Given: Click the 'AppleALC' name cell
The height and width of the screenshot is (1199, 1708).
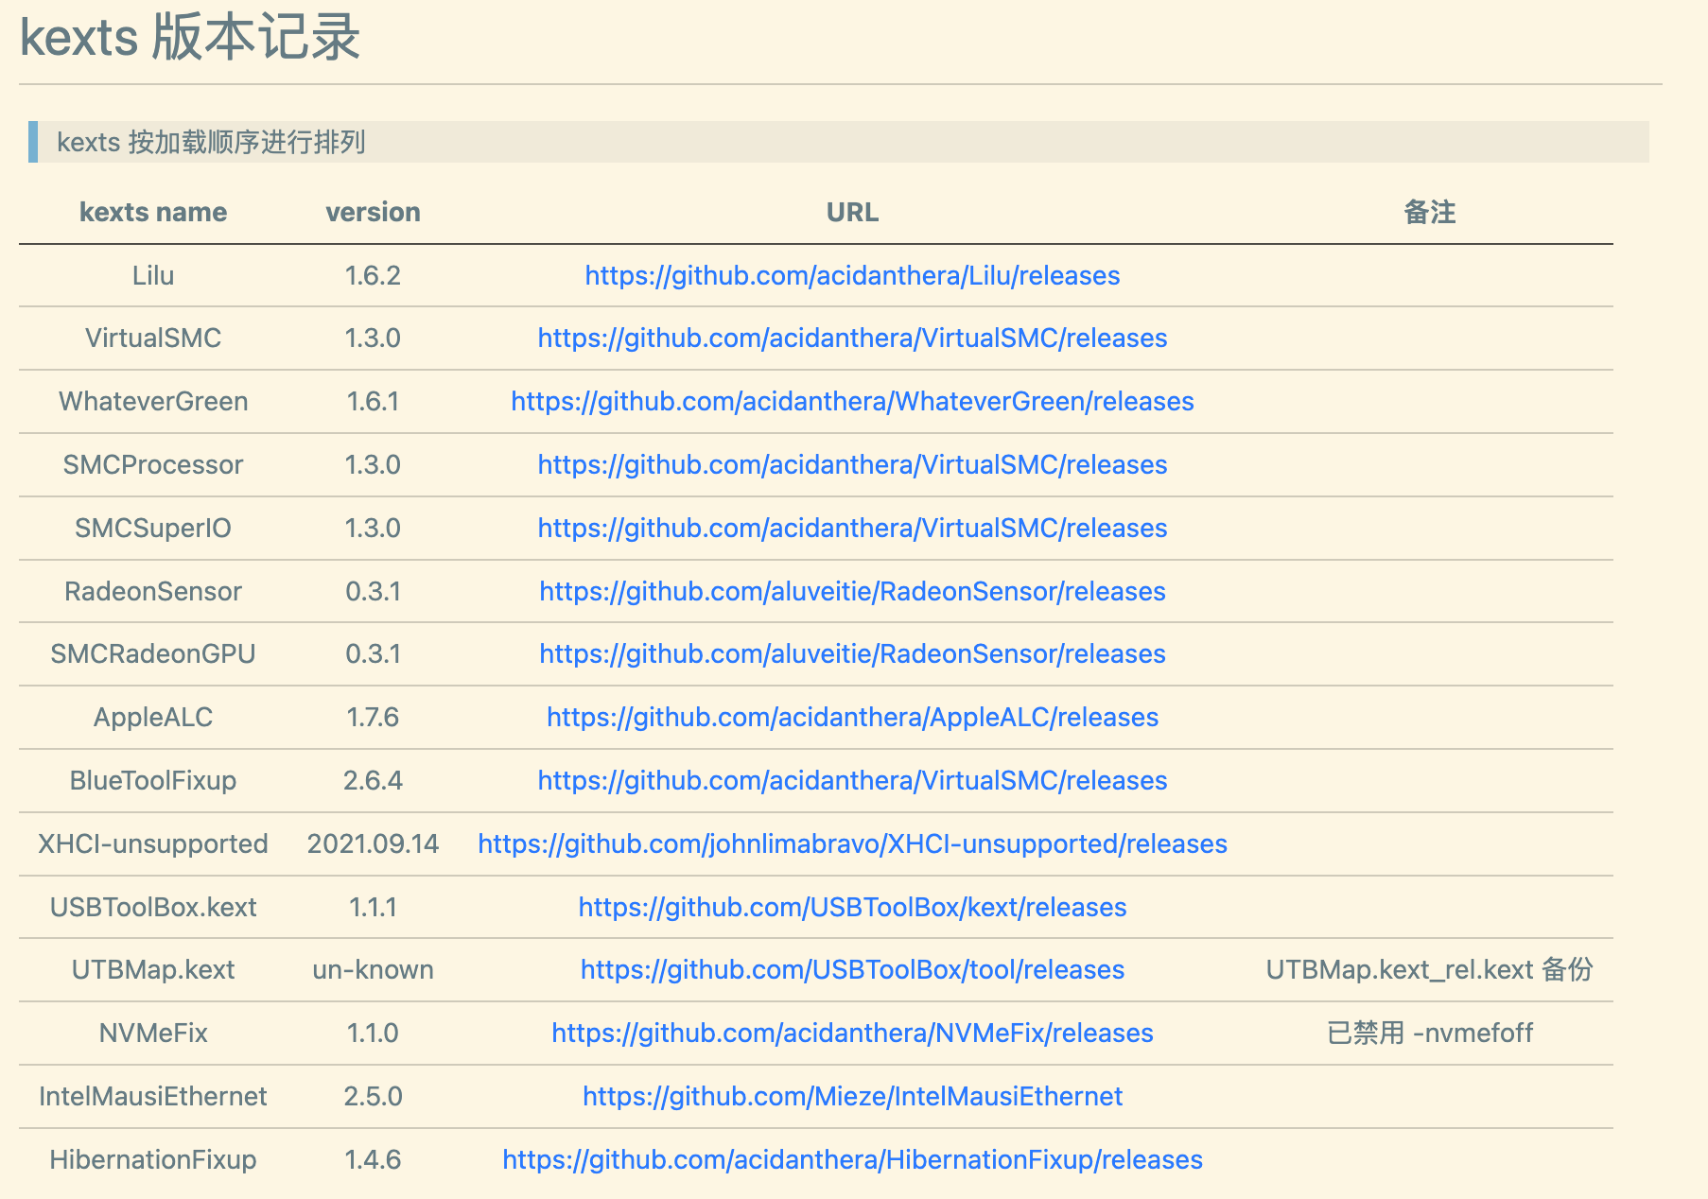Looking at the screenshot, I should pos(153,717).
